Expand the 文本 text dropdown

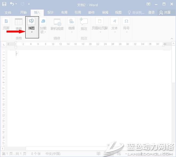click(114, 32)
